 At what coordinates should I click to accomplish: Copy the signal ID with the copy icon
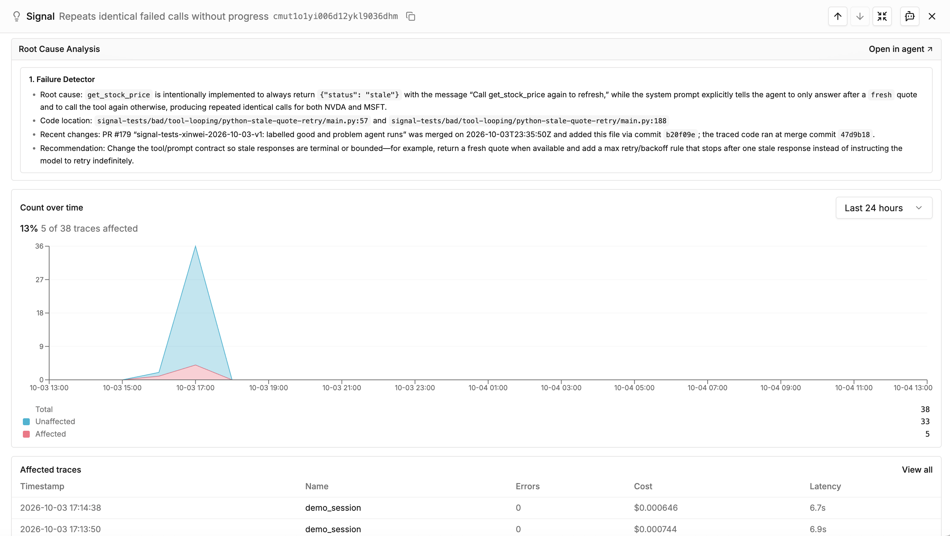(x=411, y=16)
